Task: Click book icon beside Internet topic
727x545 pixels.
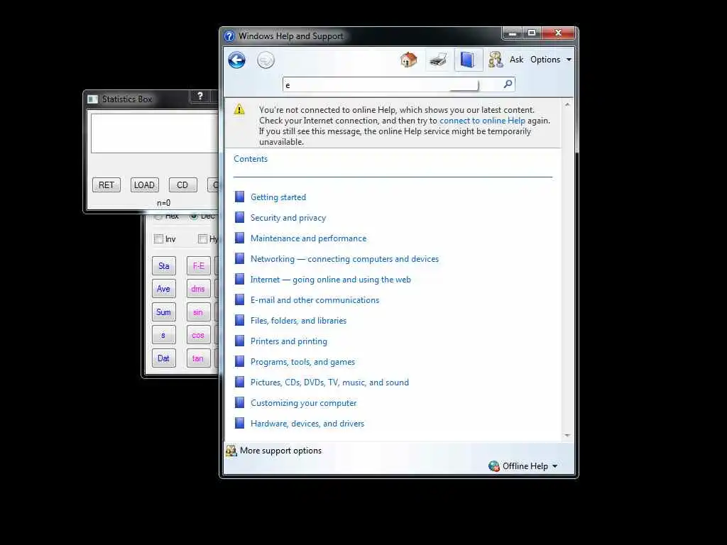Action: pyautogui.click(x=239, y=279)
